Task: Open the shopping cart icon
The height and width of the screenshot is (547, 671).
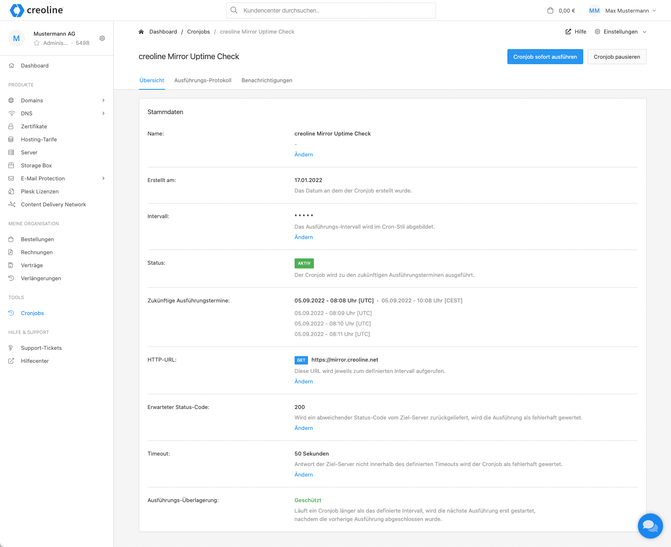Action: pos(551,10)
